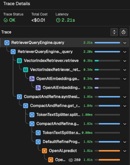The image size is (130, 165).
Task: Click the CompactAndRefine.get_r... span icon
Action: pos(26,106)
